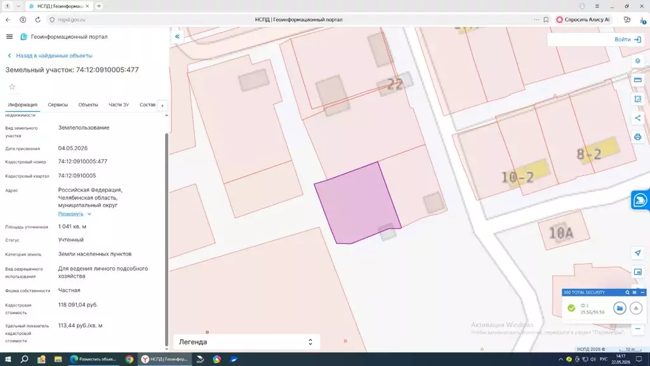Select the highlighted purple land parcel
This screenshot has height=366, width=650.
pos(357,203)
